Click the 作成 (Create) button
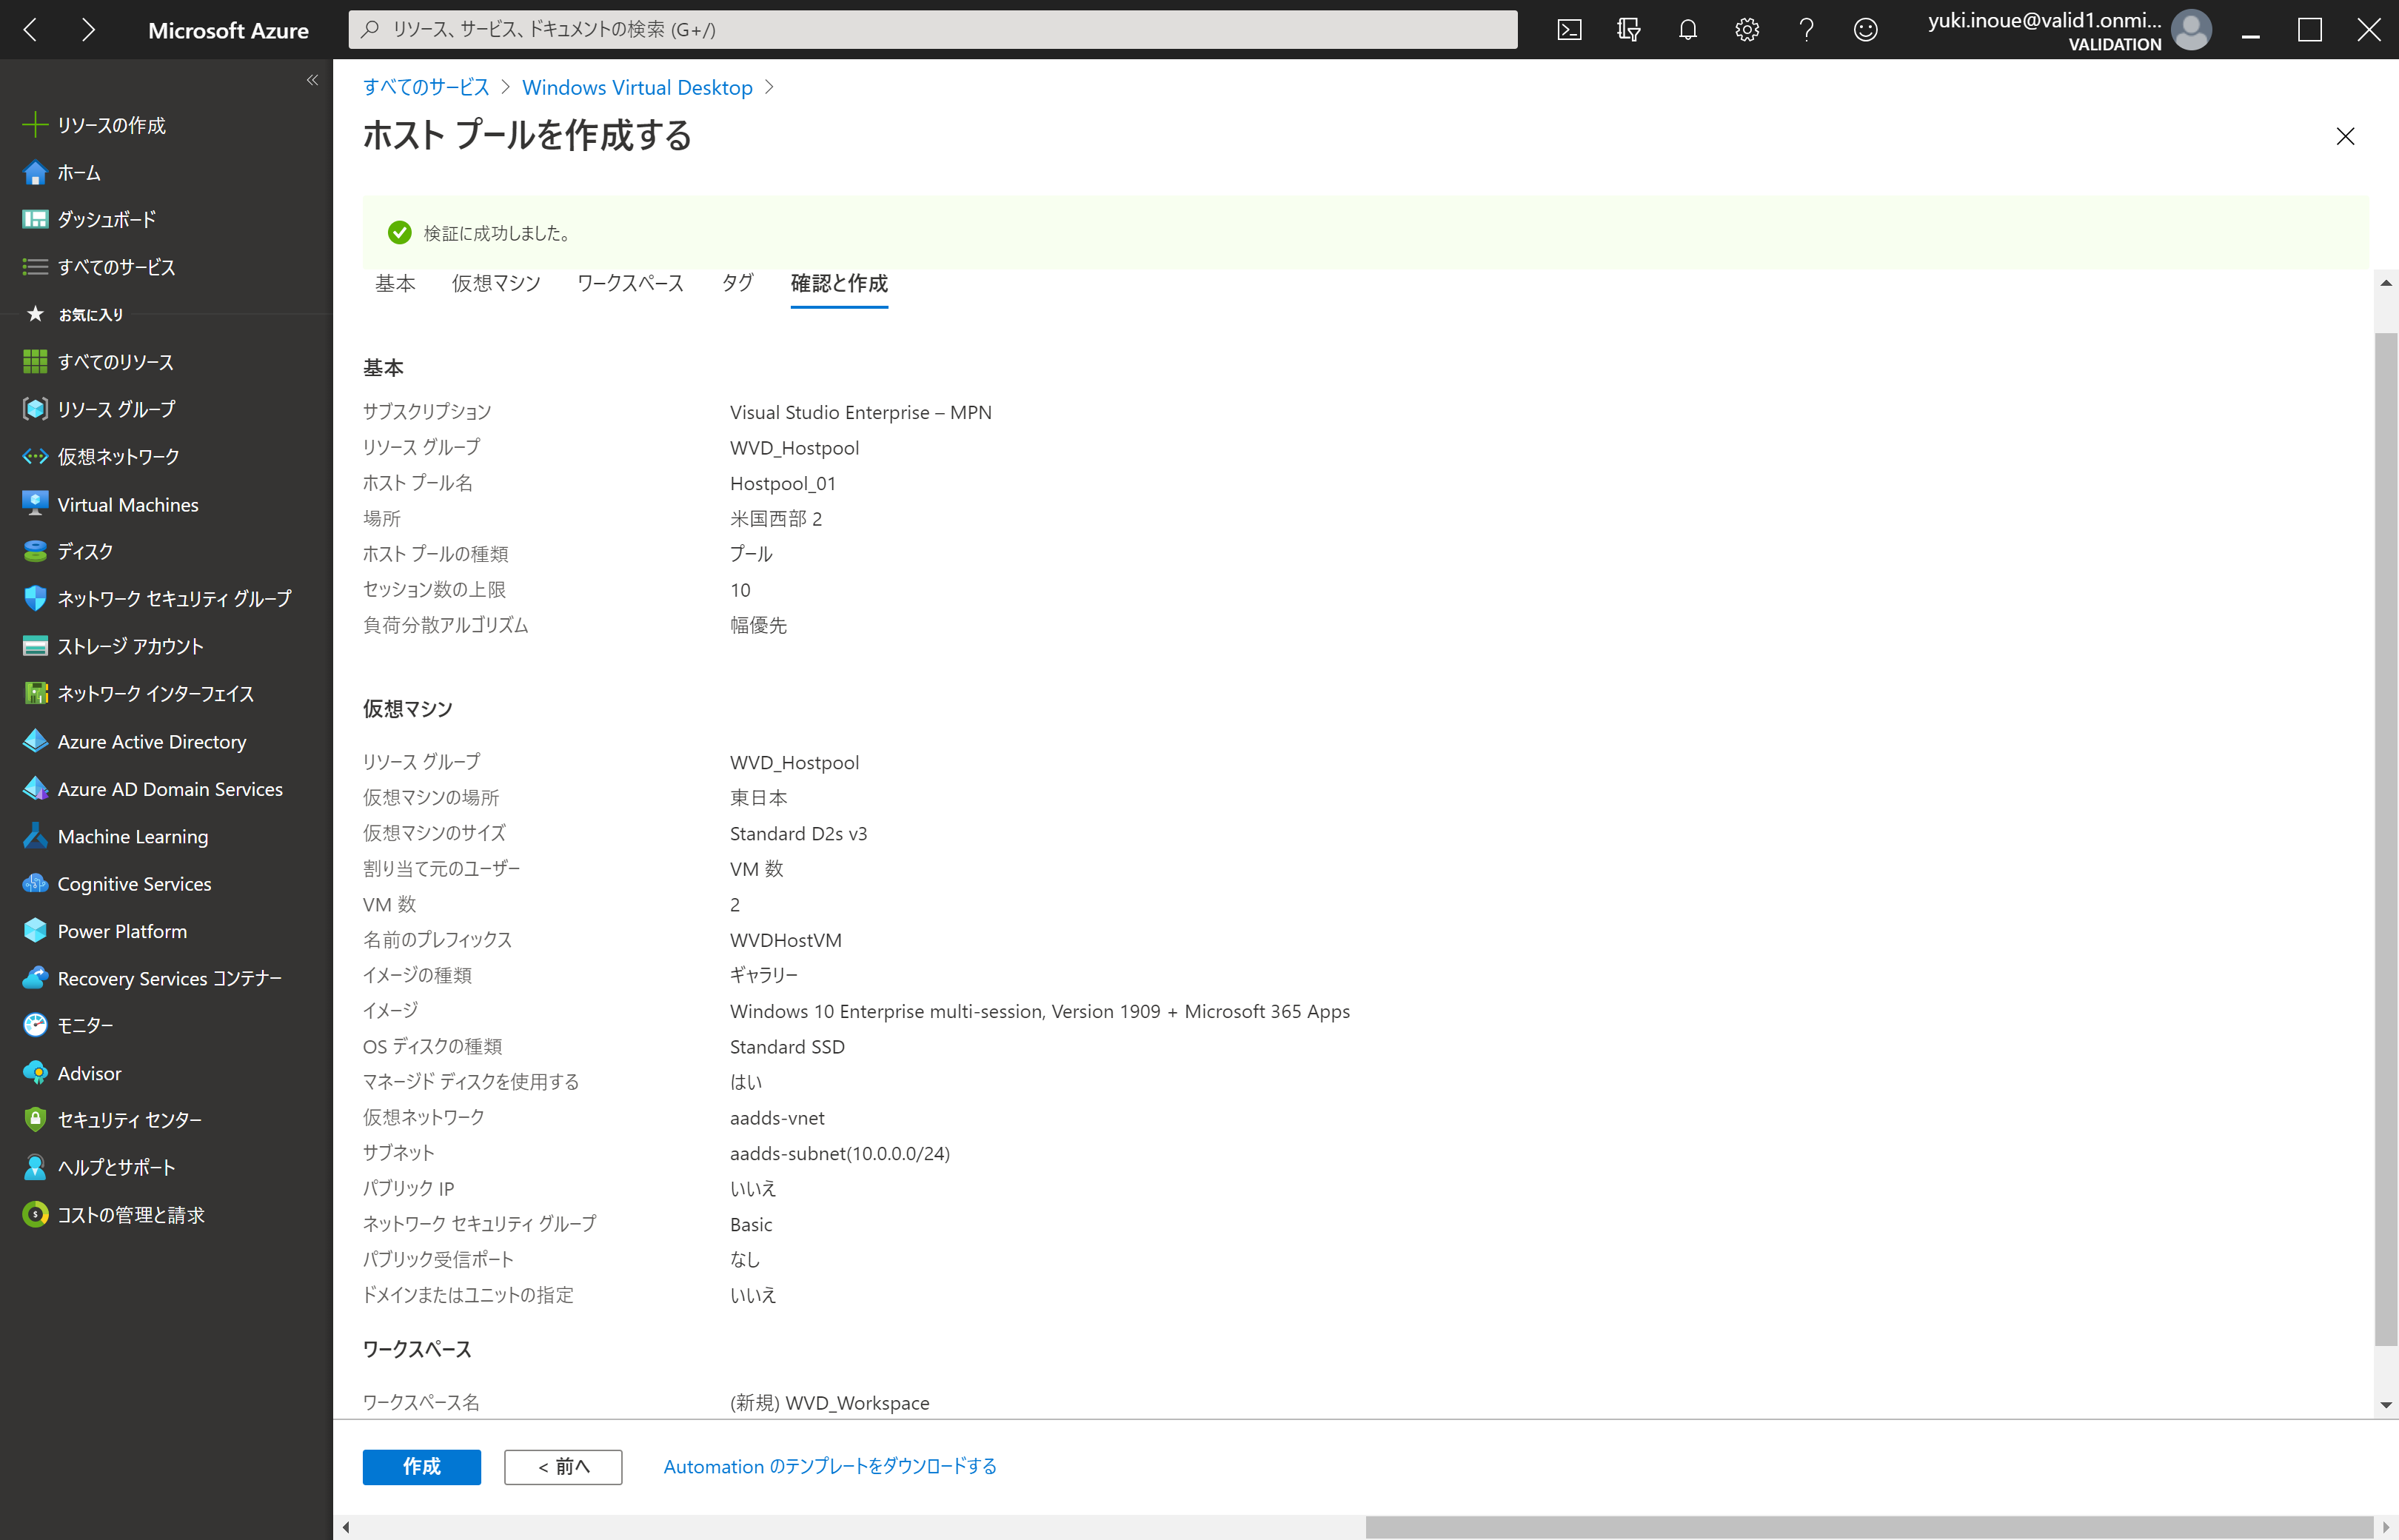This screenshot has height=1540, width=2399. tap(420, 1467)
